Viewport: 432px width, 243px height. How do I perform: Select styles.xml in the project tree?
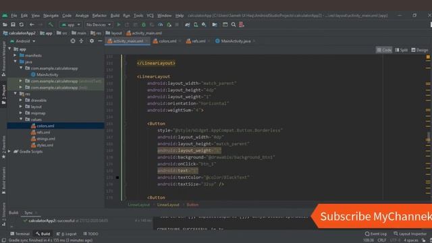42,145
